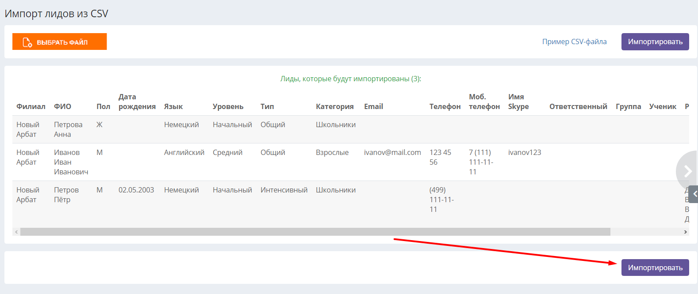
Task: Click the 'Моб. телефон' column header
Action: point(484,102)
